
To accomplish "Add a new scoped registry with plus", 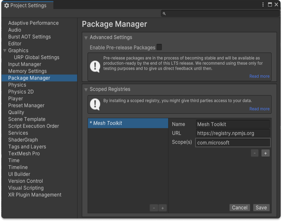I will pyautogui.click(x=162, y=208).
